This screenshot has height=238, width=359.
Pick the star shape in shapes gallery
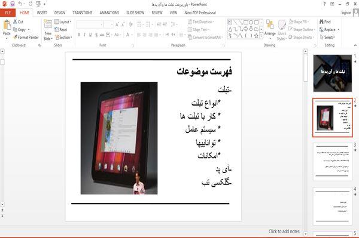point(257,36)
